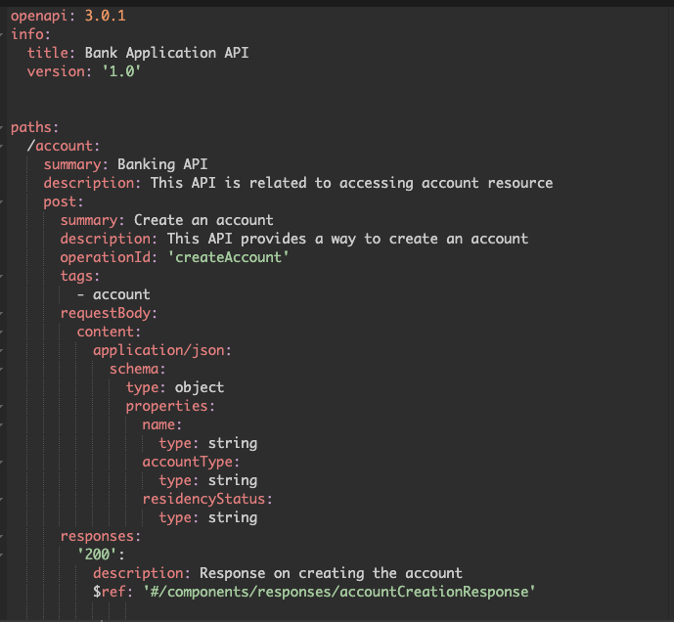Fold the requestBody section
The width and height of the screenshot is (674, 622).
[x=3, y=313]
